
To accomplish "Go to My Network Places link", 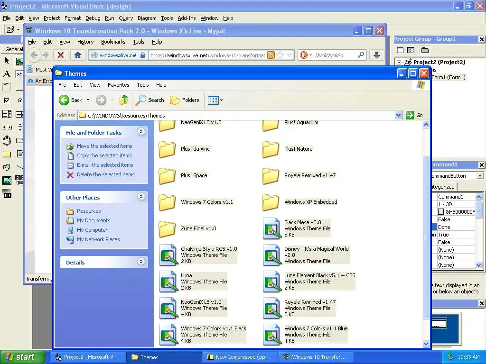I will pos(98,239).
